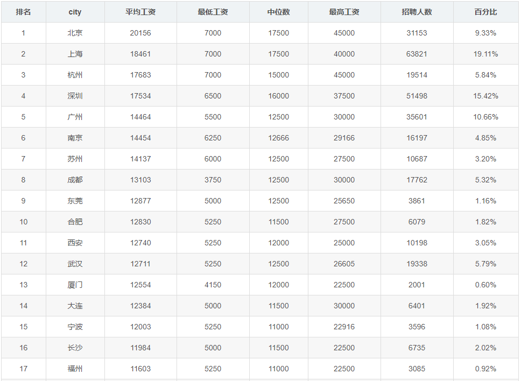Click the 合肥 city cell
This screenshot has width=521, height=381.
[x=75, y=222]
